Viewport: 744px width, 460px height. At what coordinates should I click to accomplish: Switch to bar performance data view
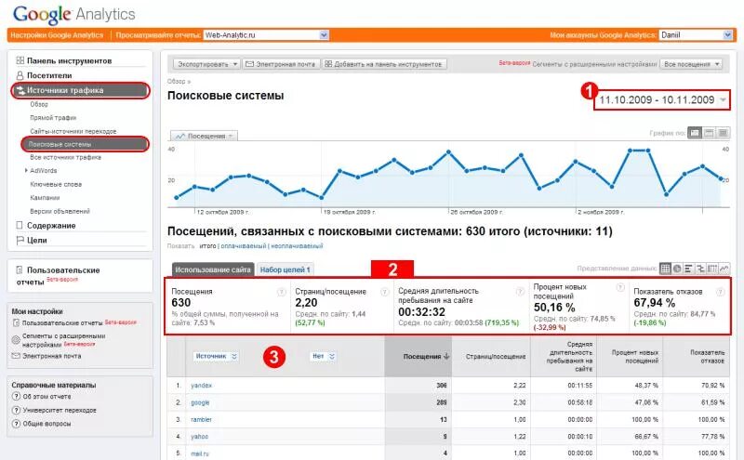[688, 269]
